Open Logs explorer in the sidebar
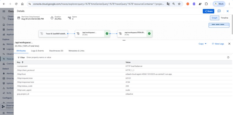The width and height of the screenshot is (233, 115). point(8,49)
